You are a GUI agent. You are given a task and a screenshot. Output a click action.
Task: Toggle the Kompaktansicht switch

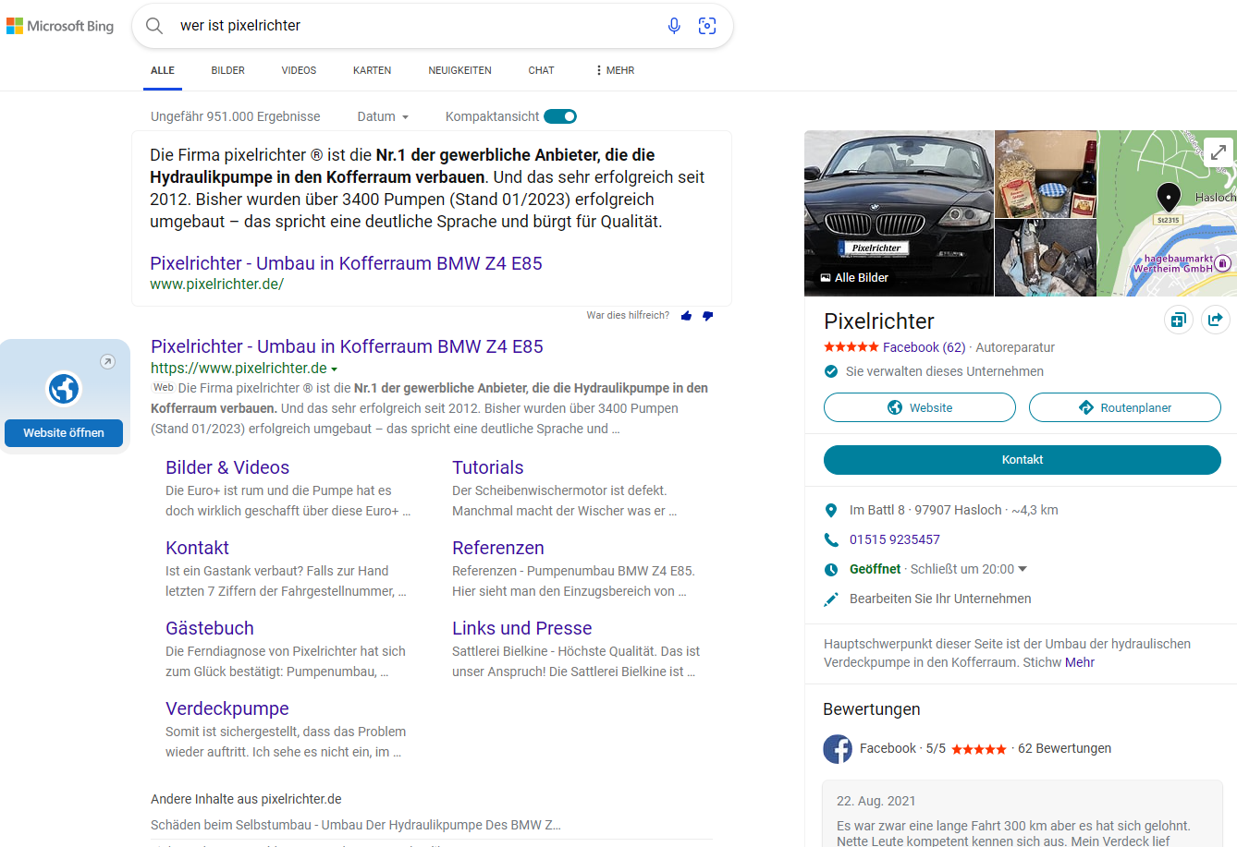(560, 116)
